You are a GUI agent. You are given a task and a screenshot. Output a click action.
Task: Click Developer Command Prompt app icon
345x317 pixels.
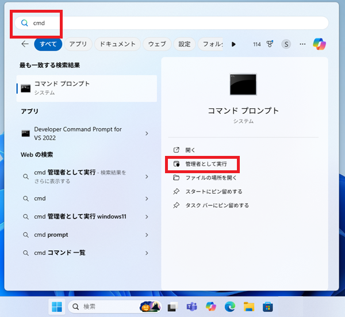point(25,133)
